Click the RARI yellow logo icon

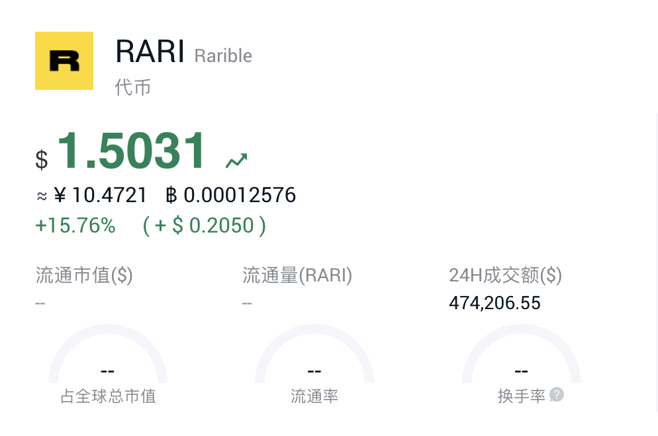point(64,60)
